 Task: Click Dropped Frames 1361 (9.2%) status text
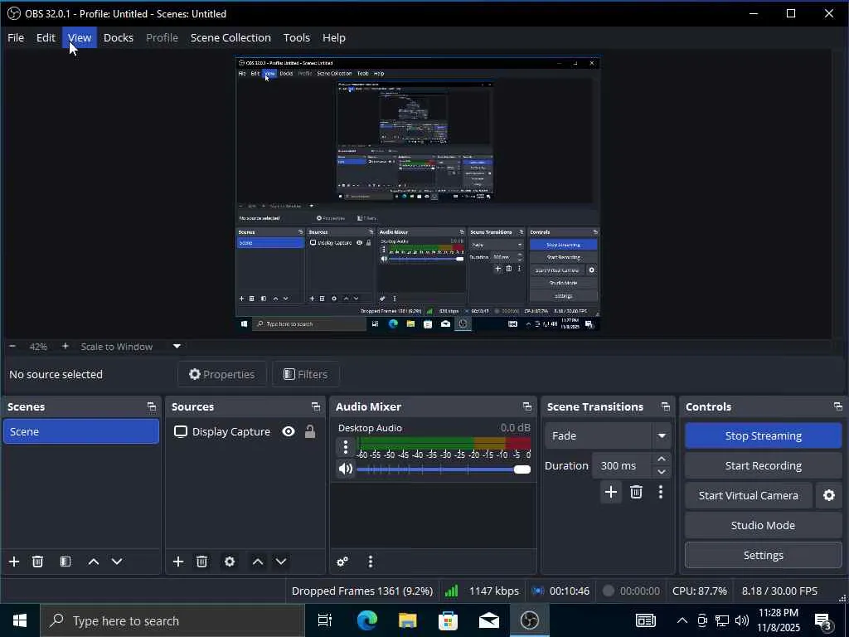pos(362,591)
